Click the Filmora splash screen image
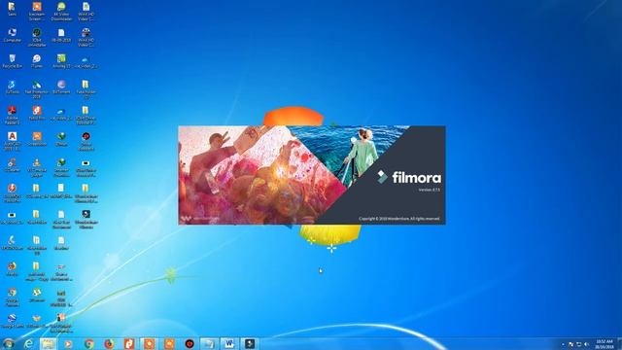Viewport: 622px width, 350px height. (312, 175)
